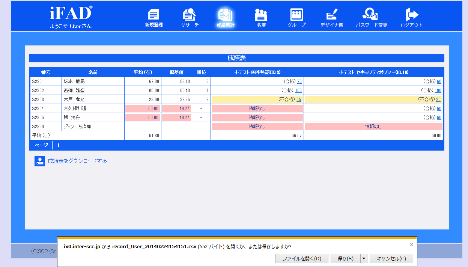Click average 22.00 for 木戸 孝允

tap(154, 100)
